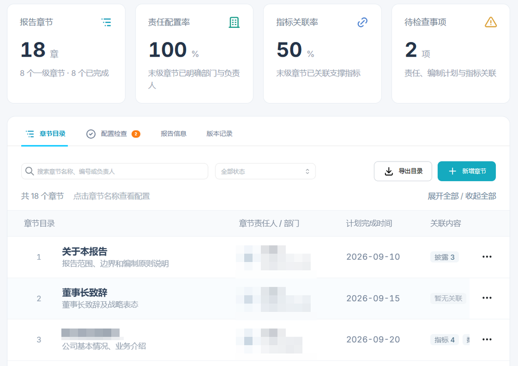Screen dimensions: 518x366
Task: Click subtitle 董事长致辞及战略表态
Action: coord(100,305)
